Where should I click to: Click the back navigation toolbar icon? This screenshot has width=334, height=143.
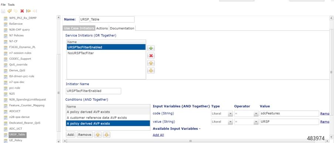[28, 11]
